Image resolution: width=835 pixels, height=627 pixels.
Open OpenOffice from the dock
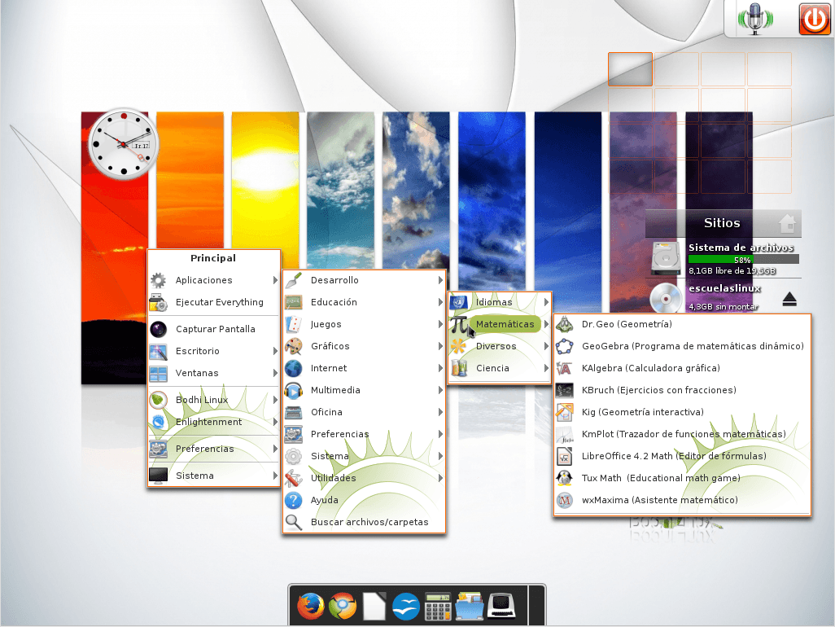tap(405, 606)
